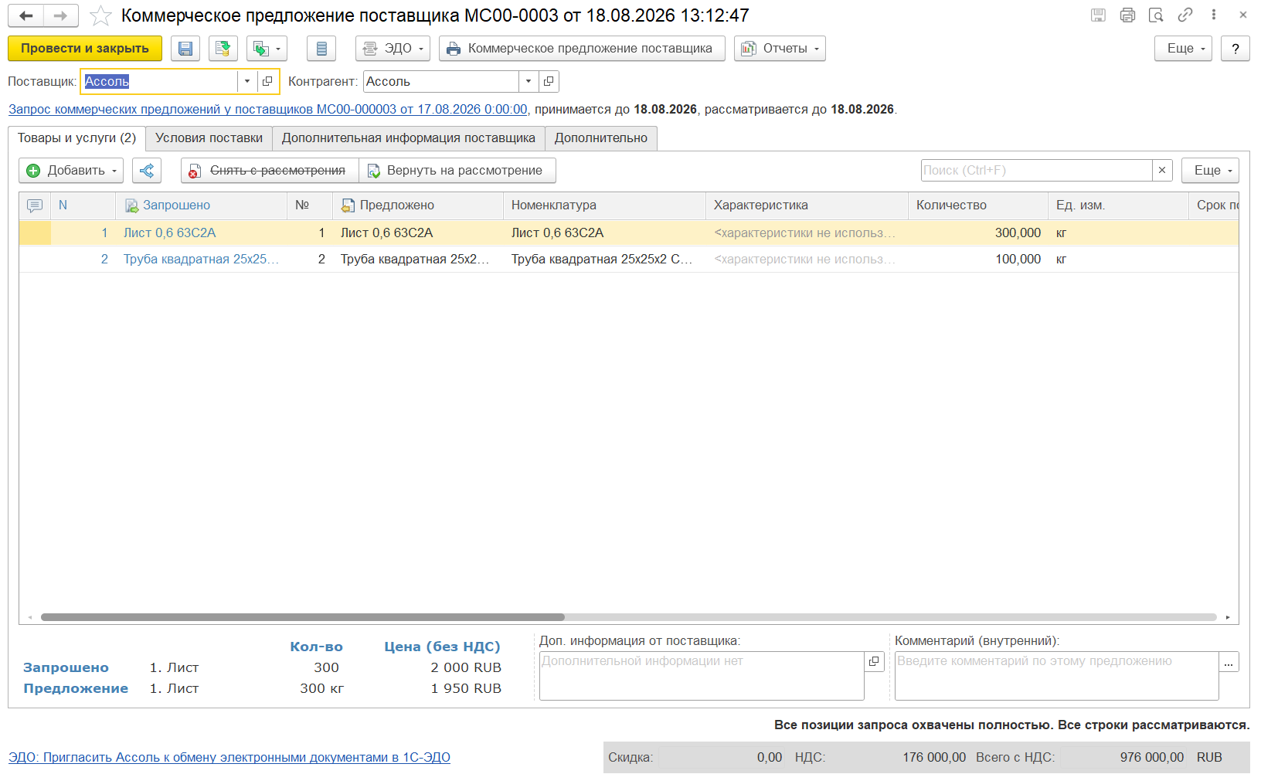Open the Запрос коммерческих предложений link

click(x=268, y=110)
